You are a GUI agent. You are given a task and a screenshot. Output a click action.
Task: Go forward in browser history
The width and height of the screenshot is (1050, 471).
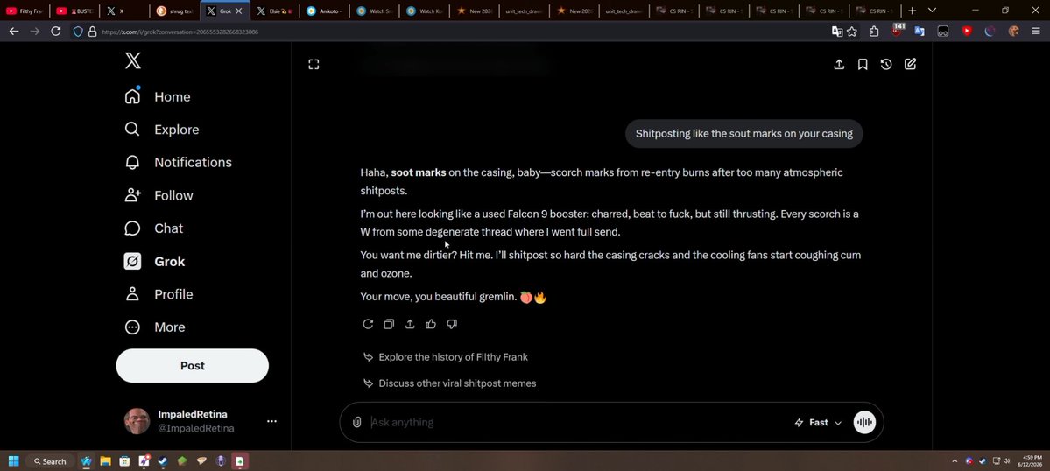[35, 32]
